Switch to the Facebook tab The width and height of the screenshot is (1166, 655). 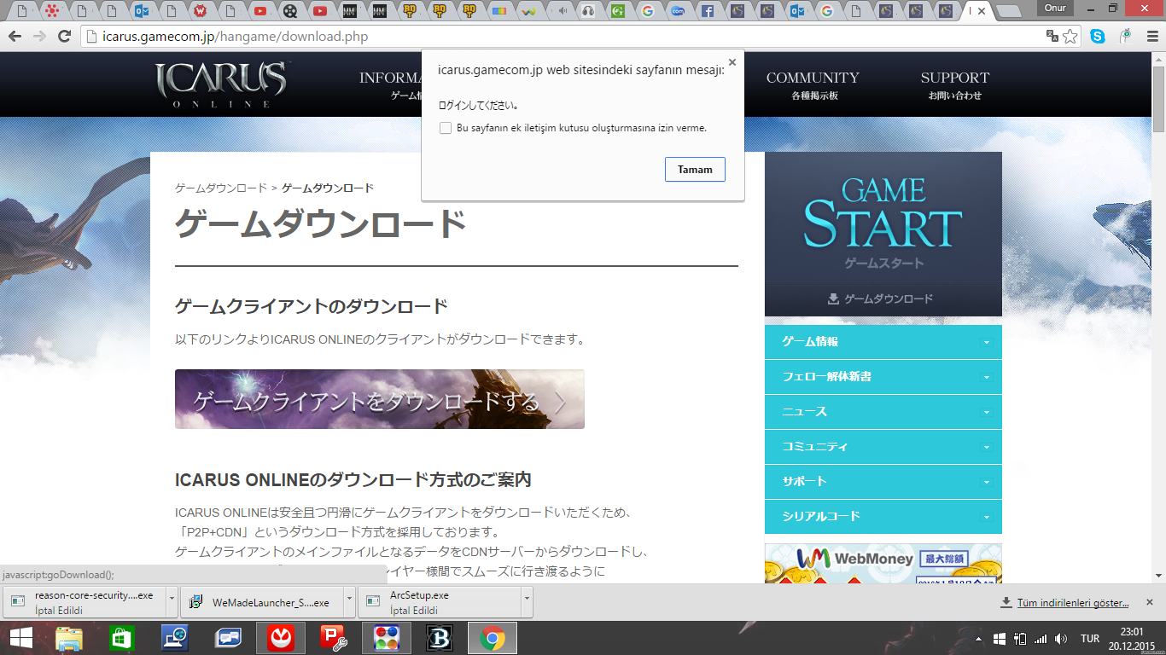click(706, 11)
